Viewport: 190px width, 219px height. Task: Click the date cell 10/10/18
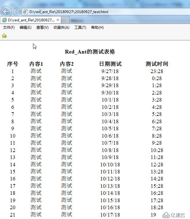(x=110, y=165)
